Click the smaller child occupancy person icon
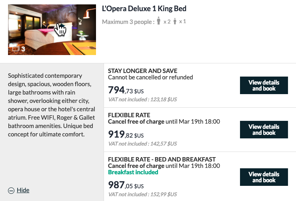This screenshot has width=296, height=201. pos(175,21)
